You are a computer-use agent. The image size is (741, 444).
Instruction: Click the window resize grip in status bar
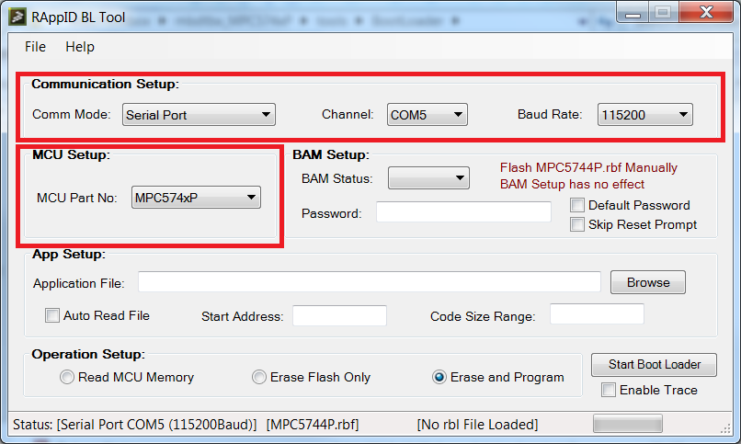pos(725,428)
